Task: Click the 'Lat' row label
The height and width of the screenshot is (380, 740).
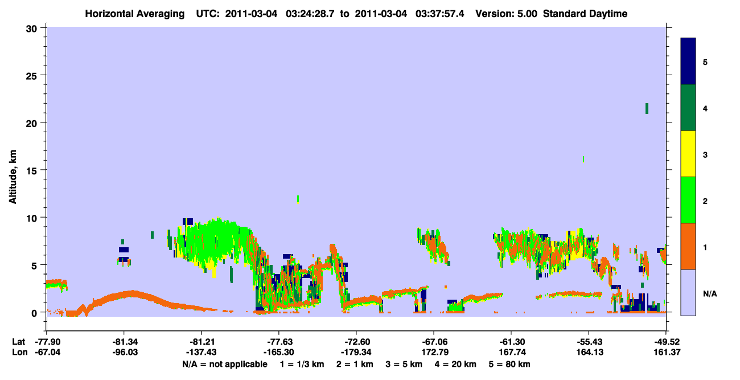Action: [x=18, y=342]
